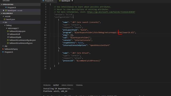
Task: Click JSON icon on launch.json editor tab
Action: [x=60, y=1]
